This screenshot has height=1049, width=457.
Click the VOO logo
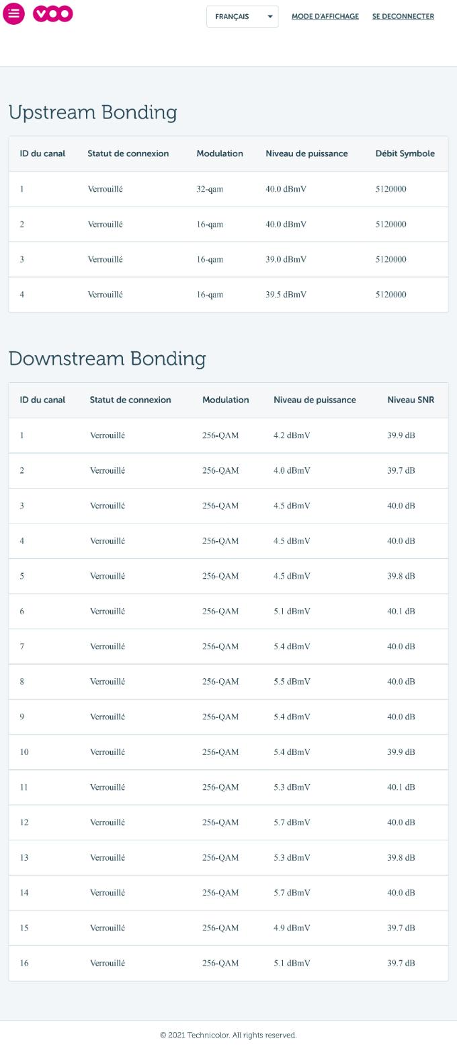53,14
